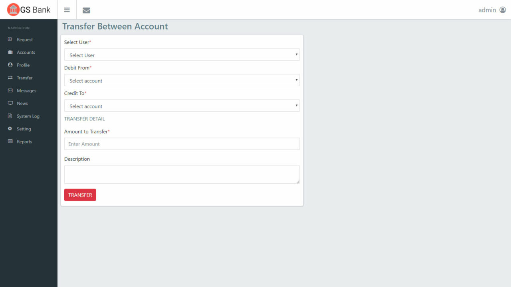Click the Request icon in sidebar
The height and width of the screenshot is (287, 511).
(x=10, y=39)
